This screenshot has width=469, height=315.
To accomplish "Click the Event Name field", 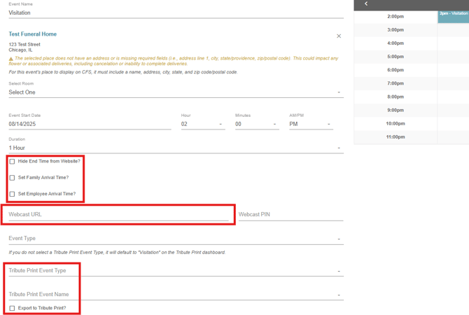I will coord(175,12).
